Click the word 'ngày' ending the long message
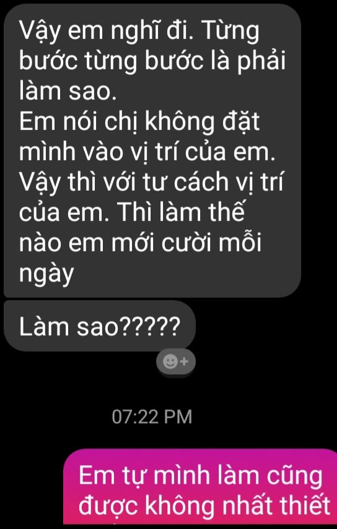The image size is (337, 529). (46, 272)
